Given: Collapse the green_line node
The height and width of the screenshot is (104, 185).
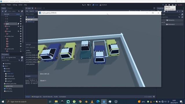Looking at the screenshot, I should click(5, 49).
